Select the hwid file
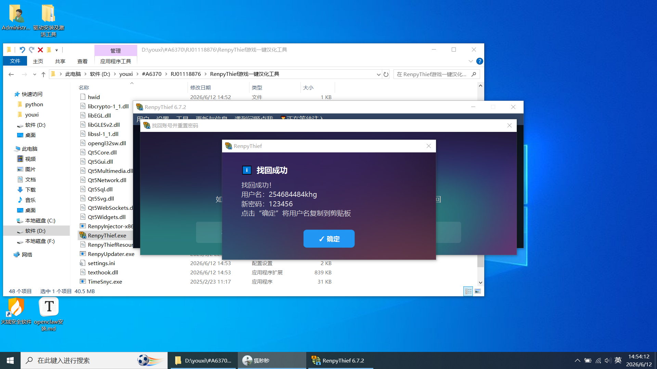 click(x=94, y=97)
